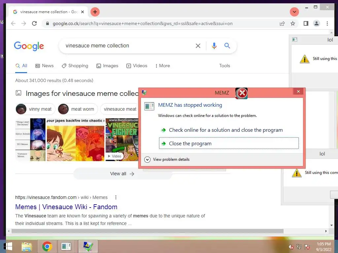Open Memes Vinesauce Wiki Fandom link
338x253 pixels.
point(66,207)
